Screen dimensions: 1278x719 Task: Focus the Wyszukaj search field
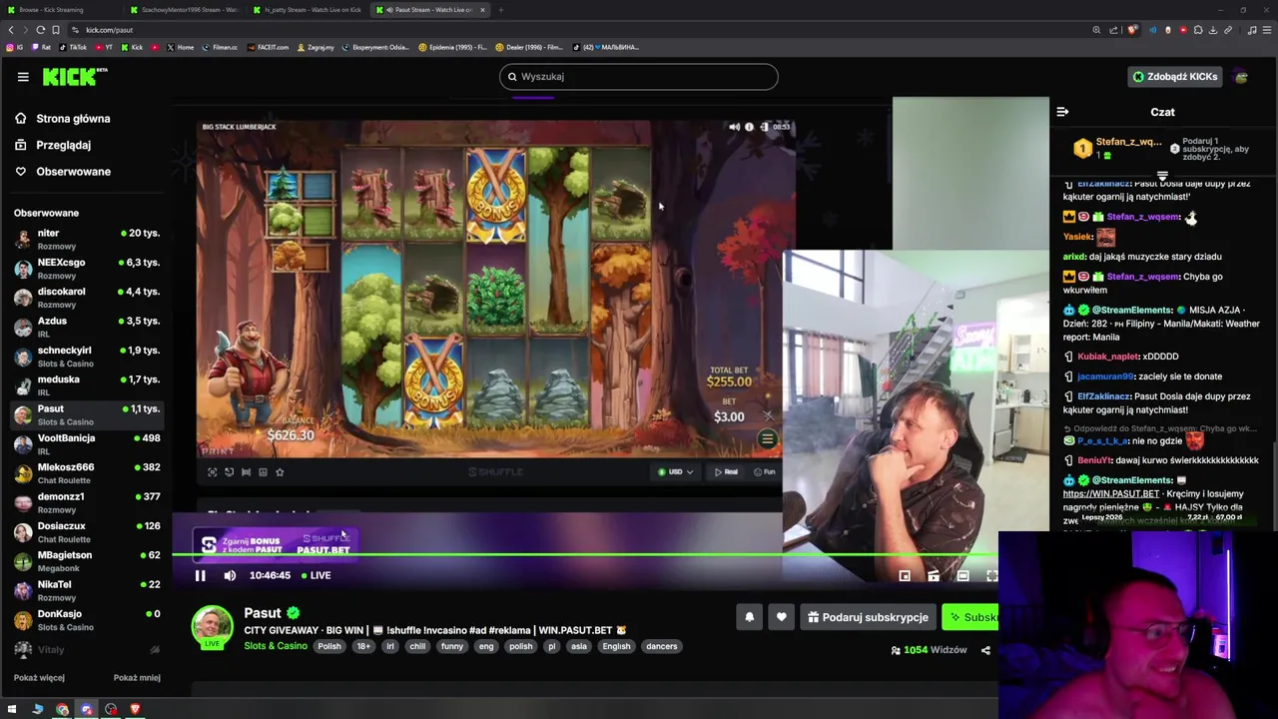(639, 77)
